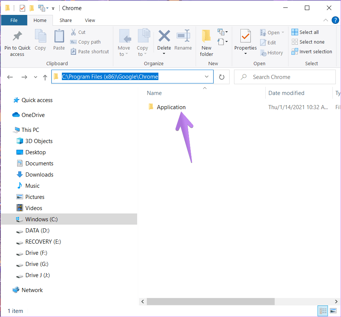Image resolution: width=341 pixels, height=317 pixels.
Task: Collapse the ribbon chevron
Action: coord(326,20)
